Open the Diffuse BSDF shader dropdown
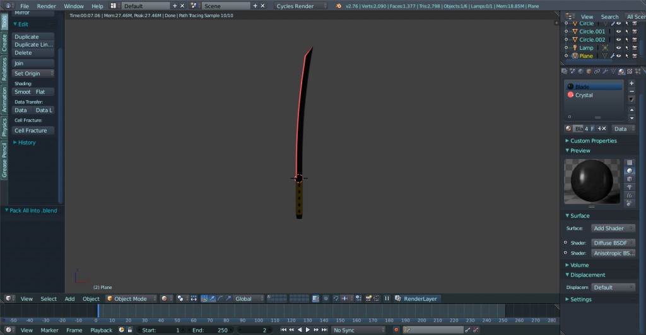This screenshot has height=335, width=646. [613, 243]
